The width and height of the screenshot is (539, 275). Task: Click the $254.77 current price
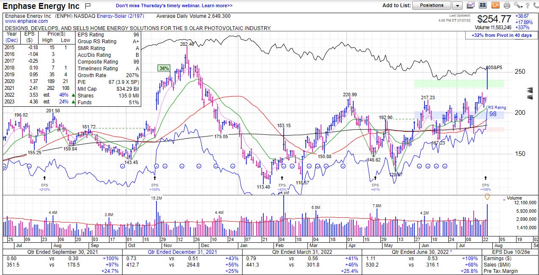pos(494,19)
